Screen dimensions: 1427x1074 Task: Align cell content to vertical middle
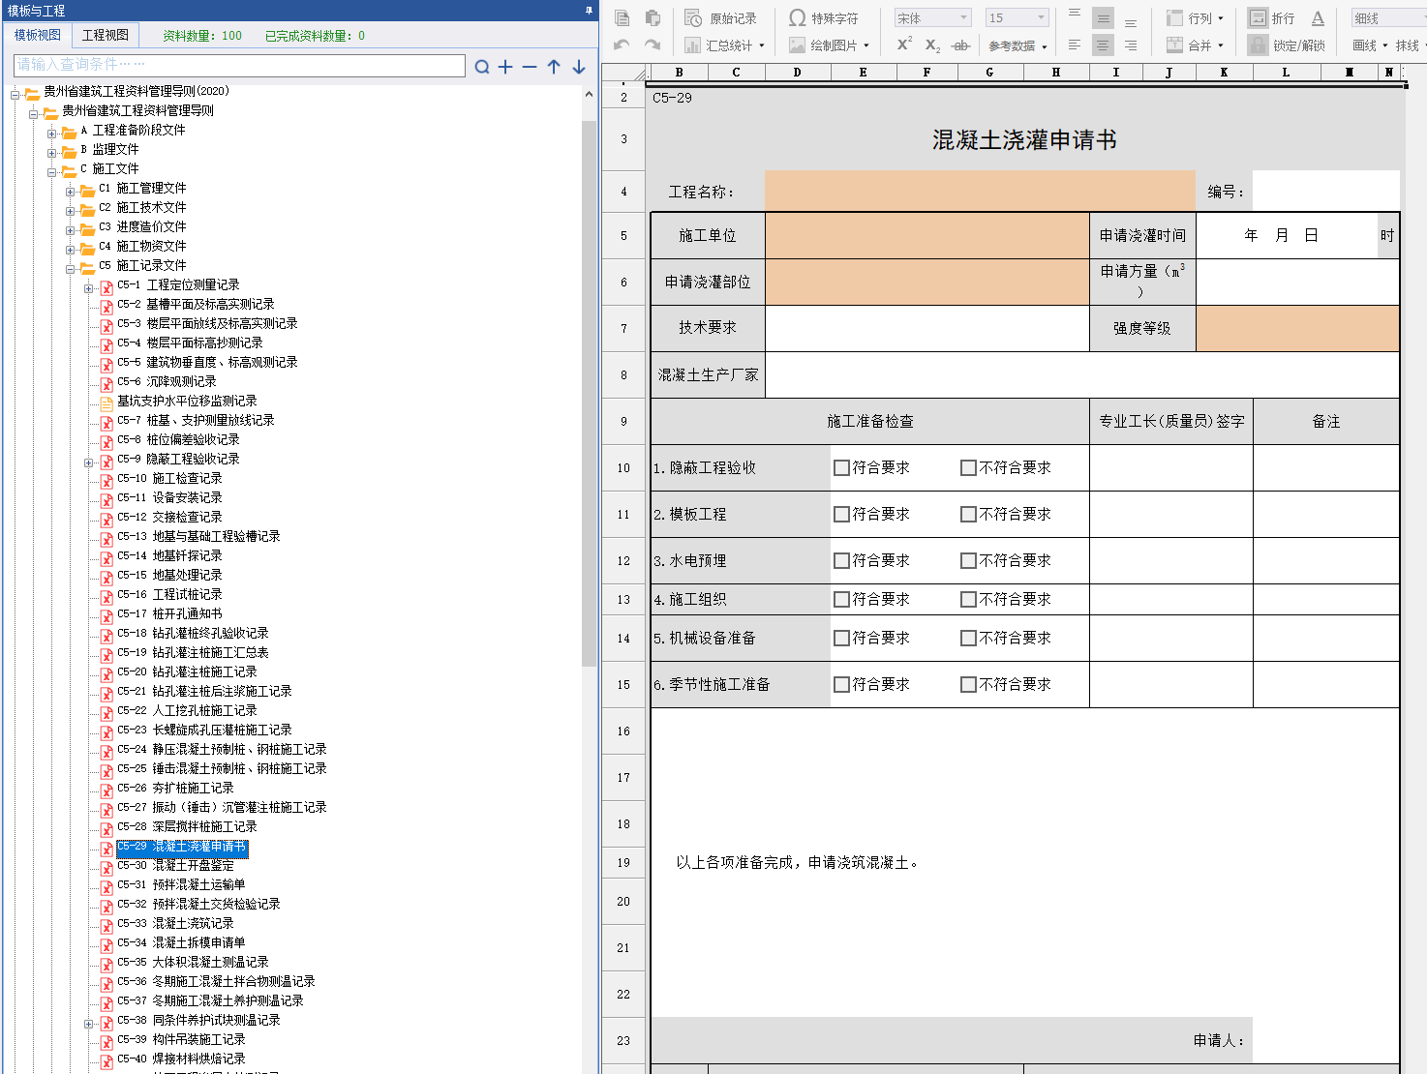pyautogui.click(x=1103, y=18)
